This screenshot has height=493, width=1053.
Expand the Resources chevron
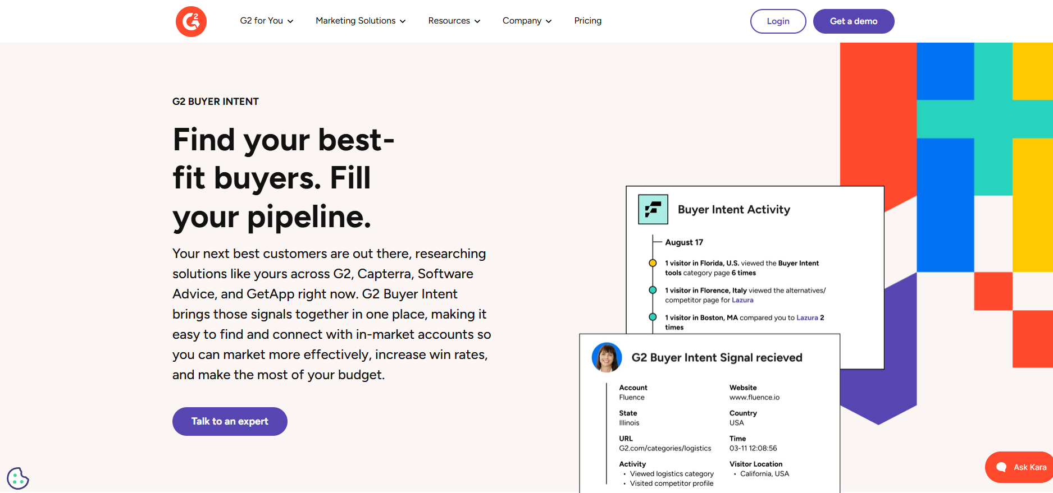coord(477,21)
